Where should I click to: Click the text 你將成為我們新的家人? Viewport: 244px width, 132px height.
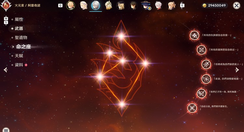[x=228, y=64]
